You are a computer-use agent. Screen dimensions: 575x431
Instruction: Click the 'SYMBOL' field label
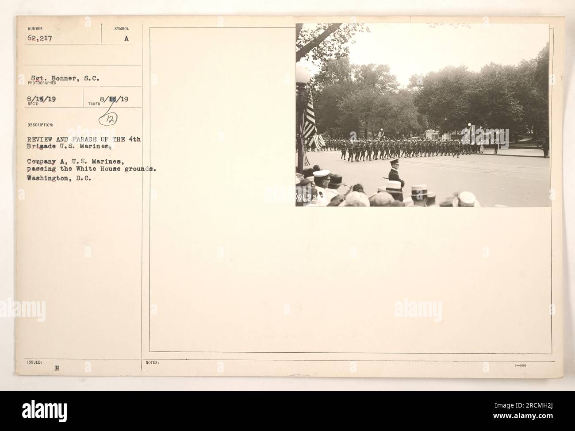pyautogui.click(x=122, y=28)
